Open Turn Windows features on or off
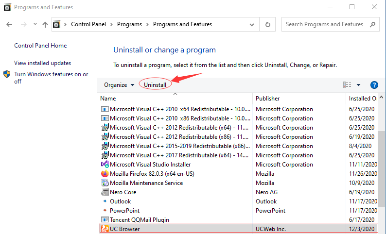 (51, 78)
